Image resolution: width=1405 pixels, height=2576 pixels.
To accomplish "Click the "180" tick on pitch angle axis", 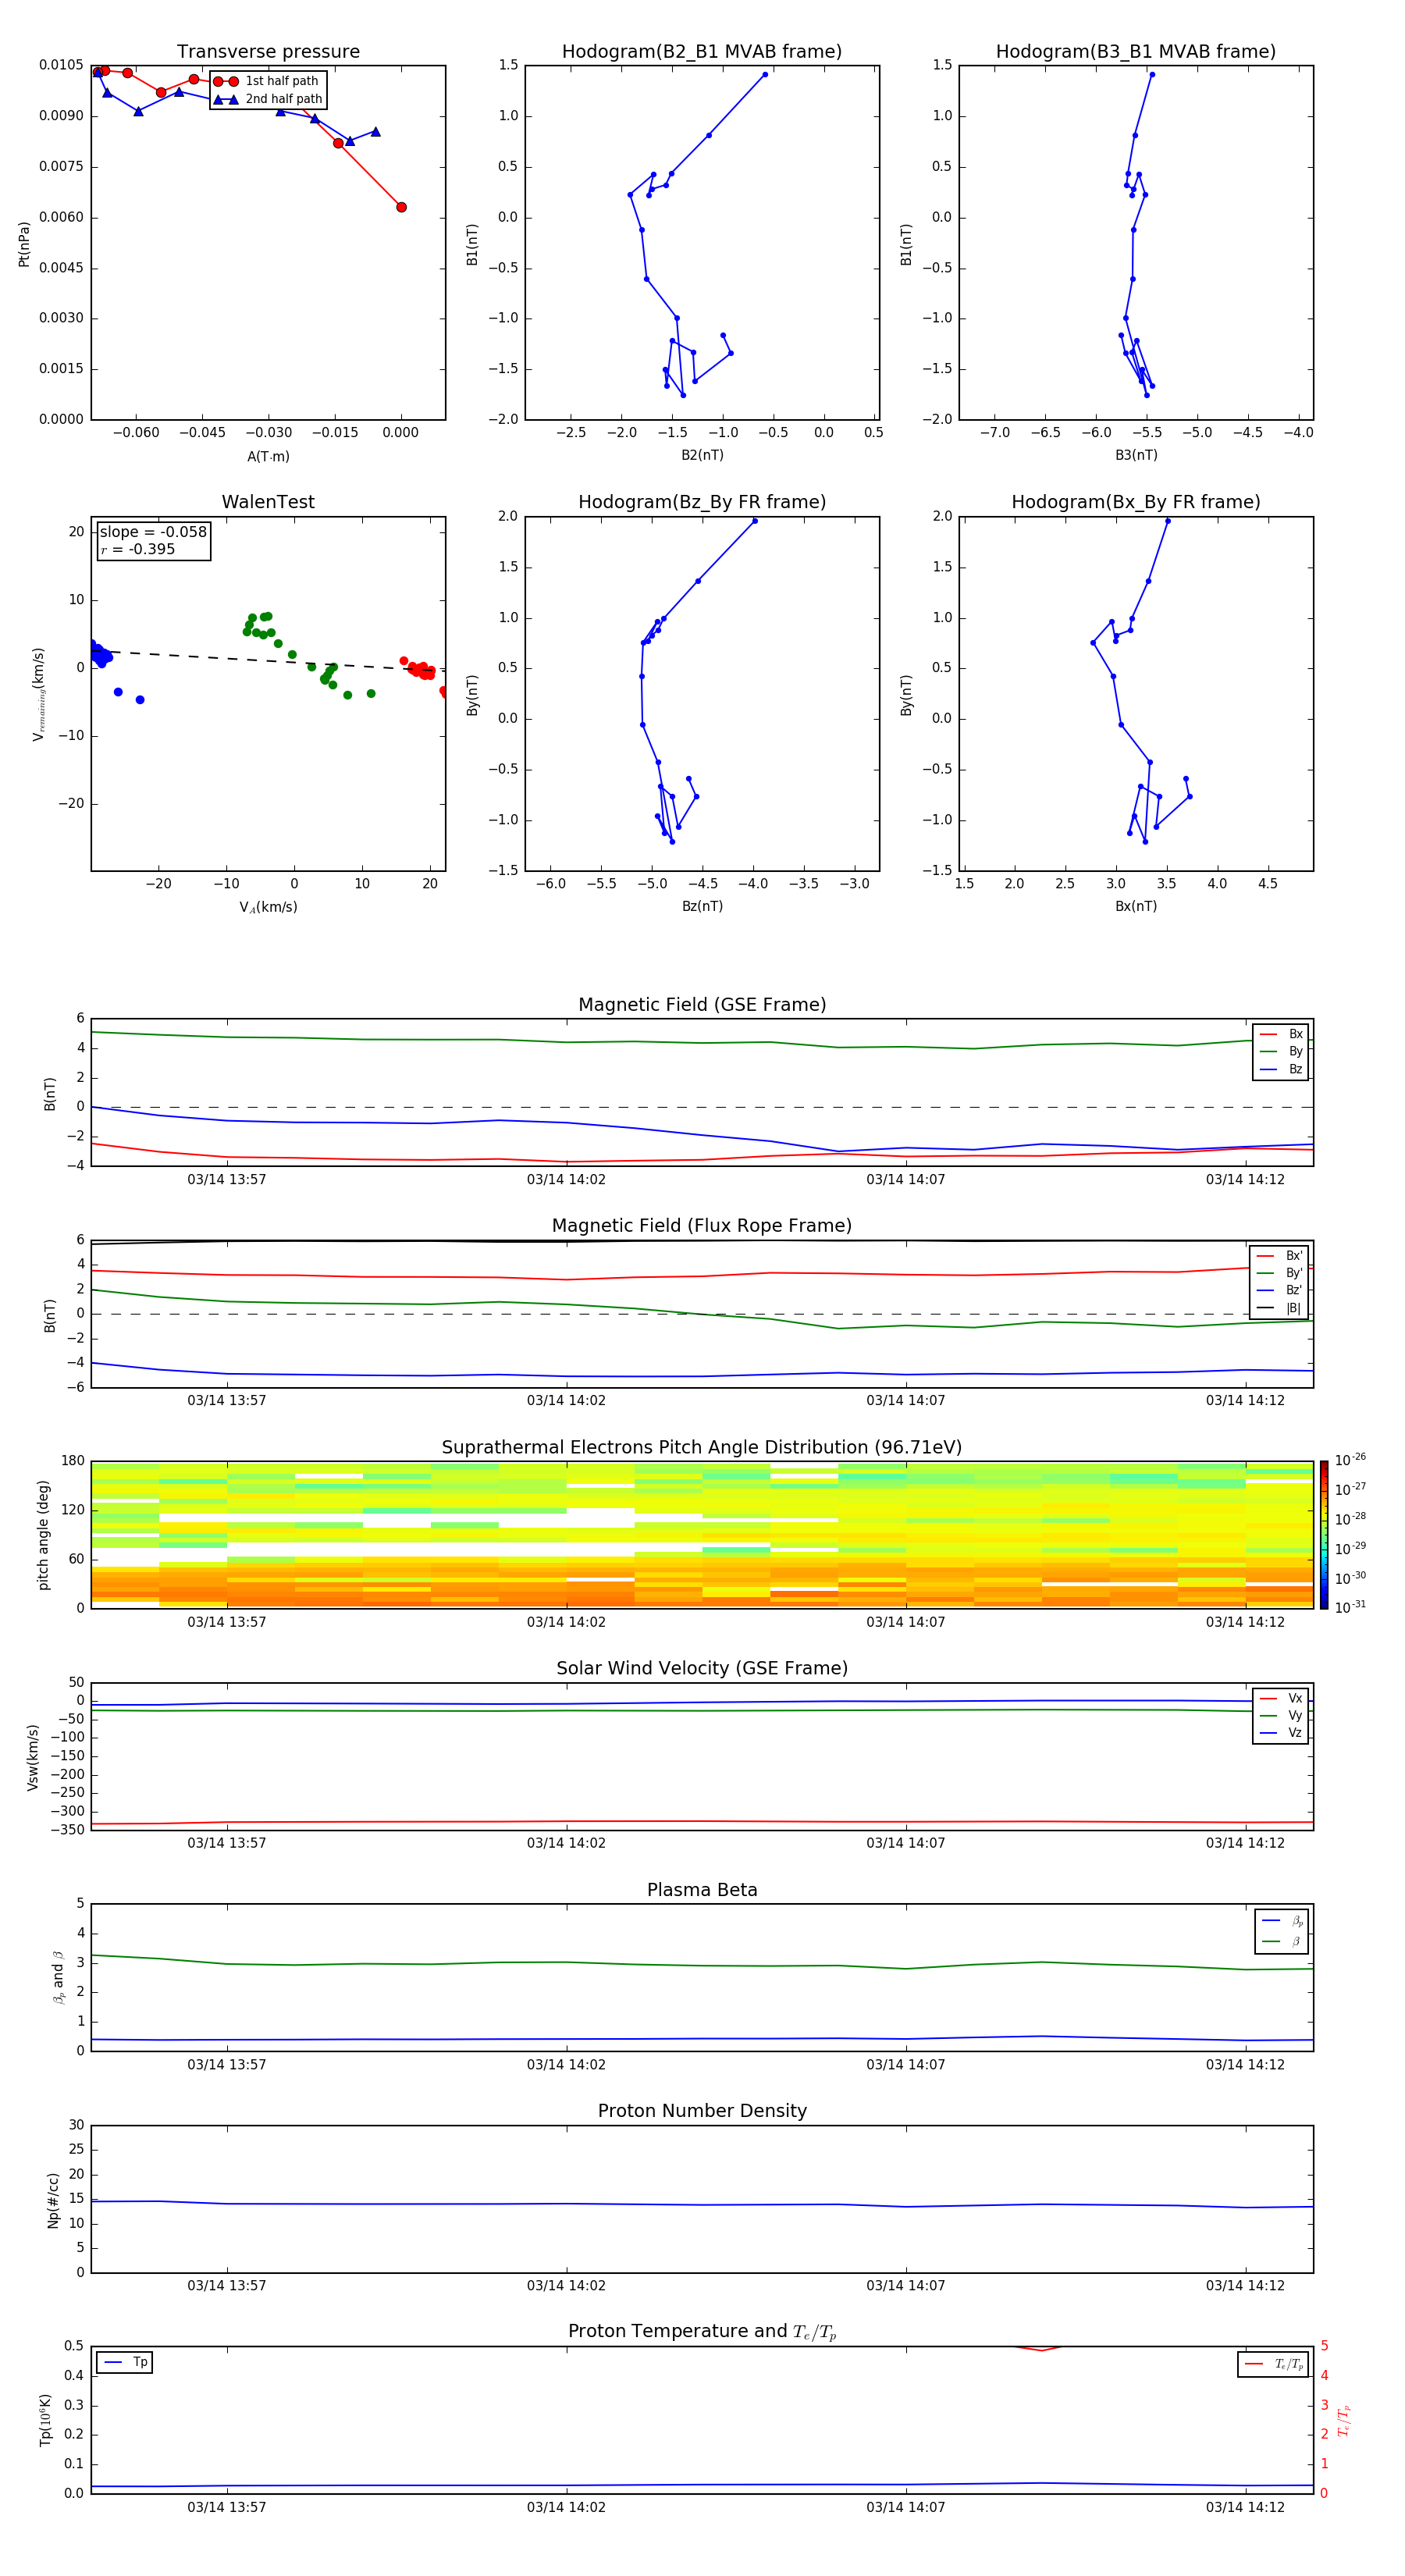I will pos(73,1461).
